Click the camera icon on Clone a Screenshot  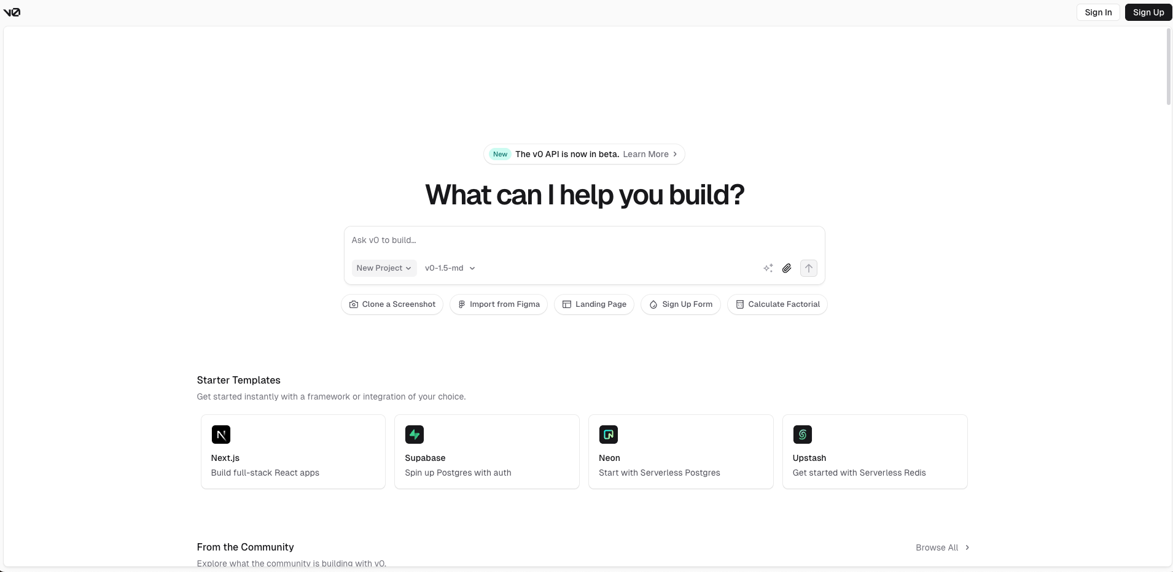pyautogui.click(x=354, y=304)
